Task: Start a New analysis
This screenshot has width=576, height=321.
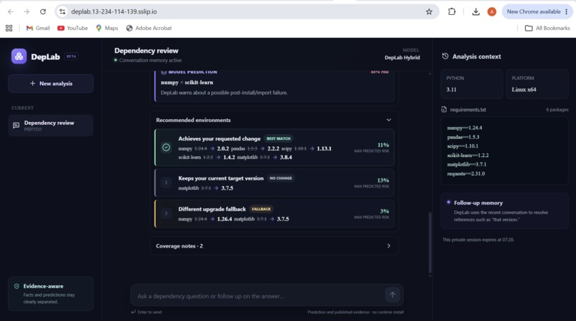Action: click(x=51, y=83)
